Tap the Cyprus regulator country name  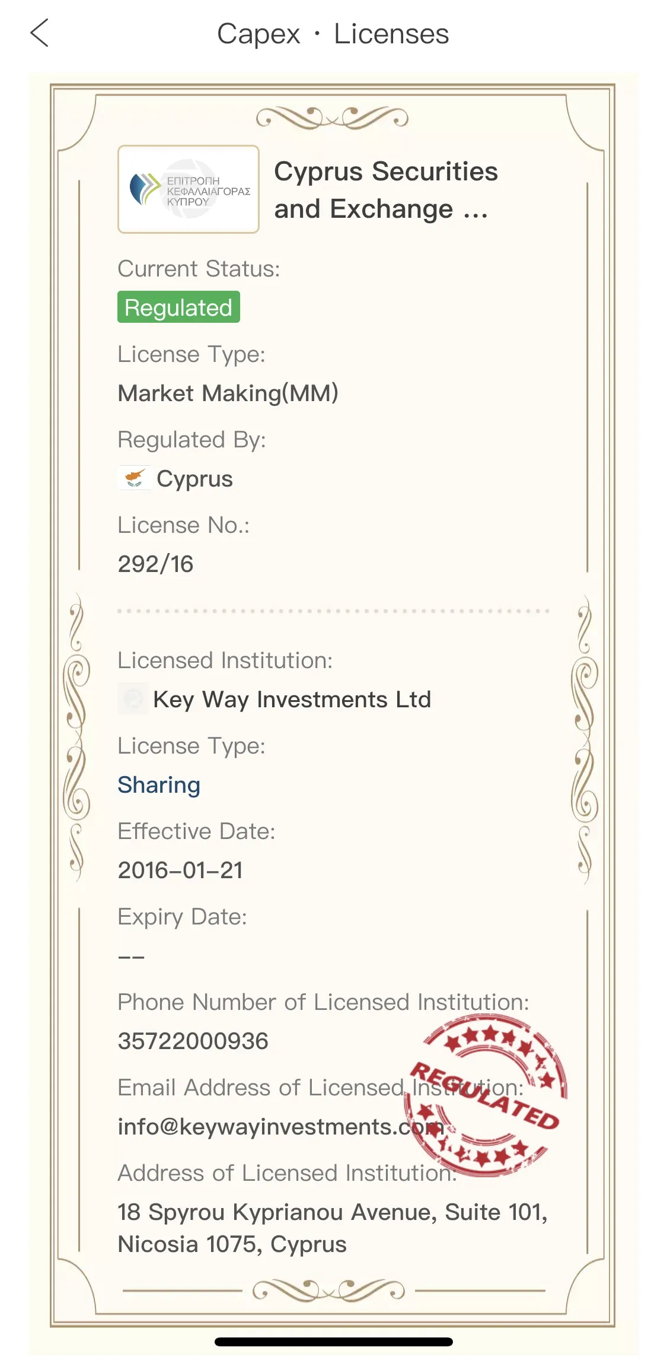click(194, 478)
